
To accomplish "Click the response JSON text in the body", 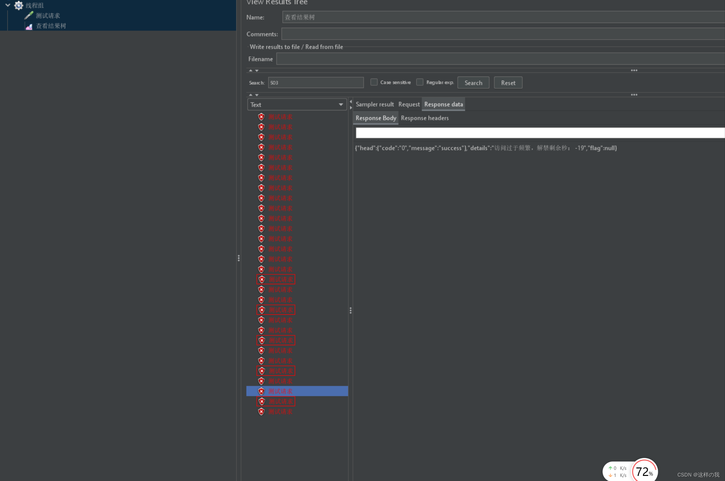I will tap(486, 148).
